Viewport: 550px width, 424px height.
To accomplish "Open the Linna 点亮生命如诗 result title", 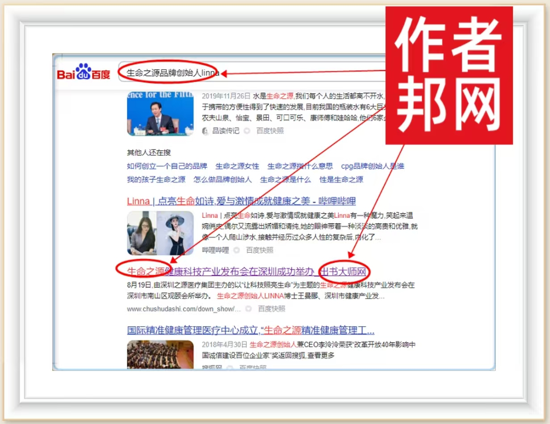I will [241, 201].
